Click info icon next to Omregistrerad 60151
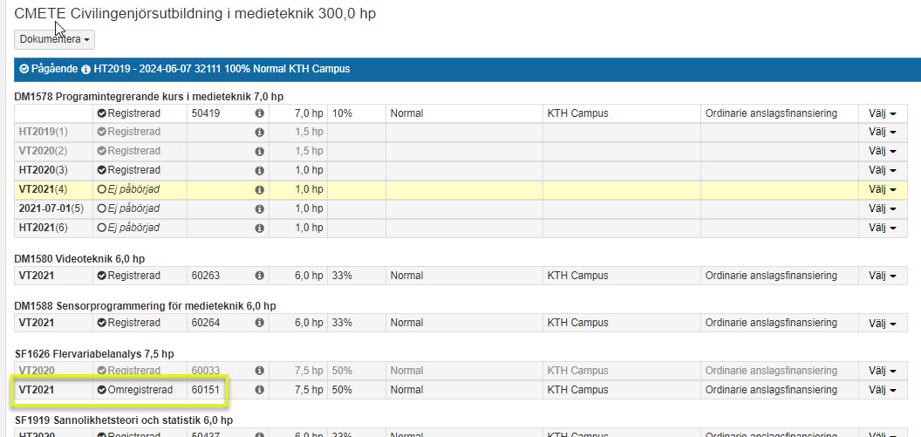 pos(259,390)
